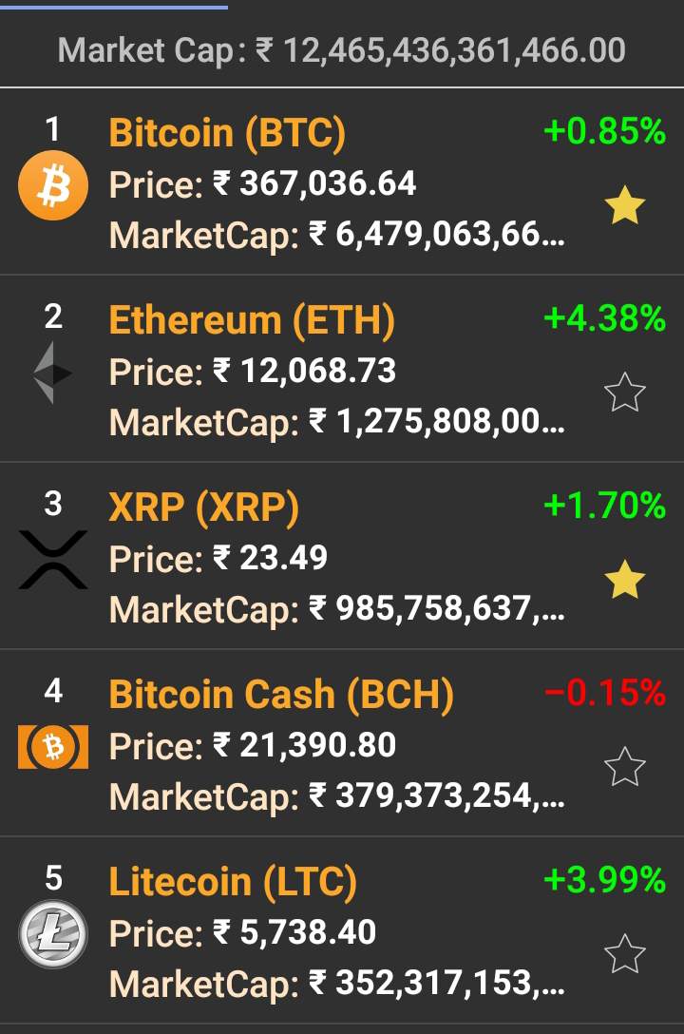
Task: Open the Ethereum (ETH) coin name
Action: coord(252,320)
